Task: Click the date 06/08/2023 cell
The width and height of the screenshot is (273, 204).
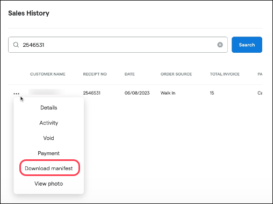Action: click(137, 93)
